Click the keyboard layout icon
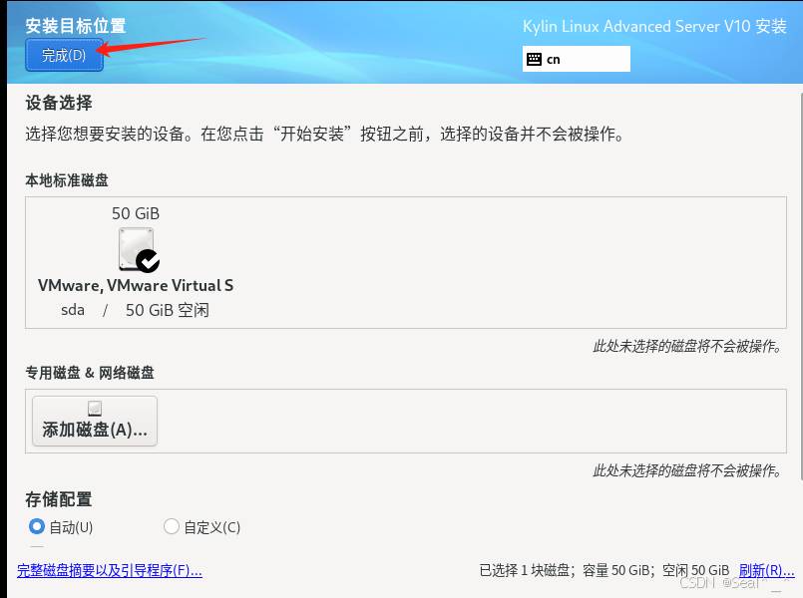The image size is (803, 598). (x=535, y=59)
